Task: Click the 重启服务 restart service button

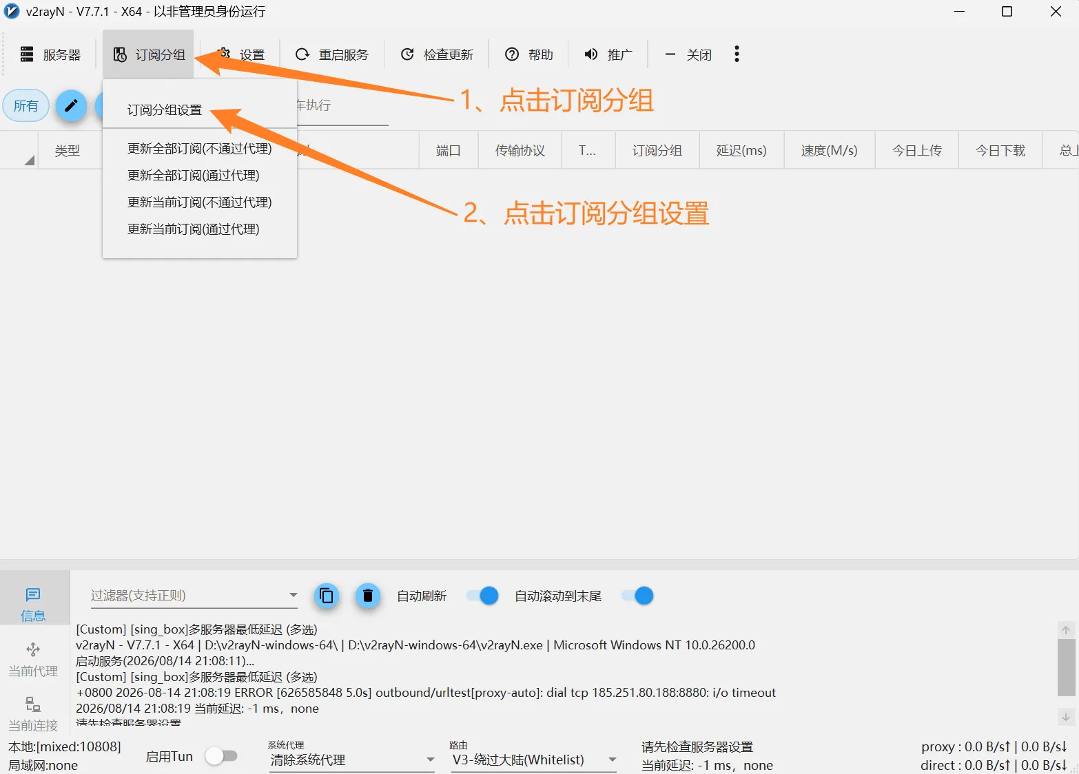Action: point(332,54)
